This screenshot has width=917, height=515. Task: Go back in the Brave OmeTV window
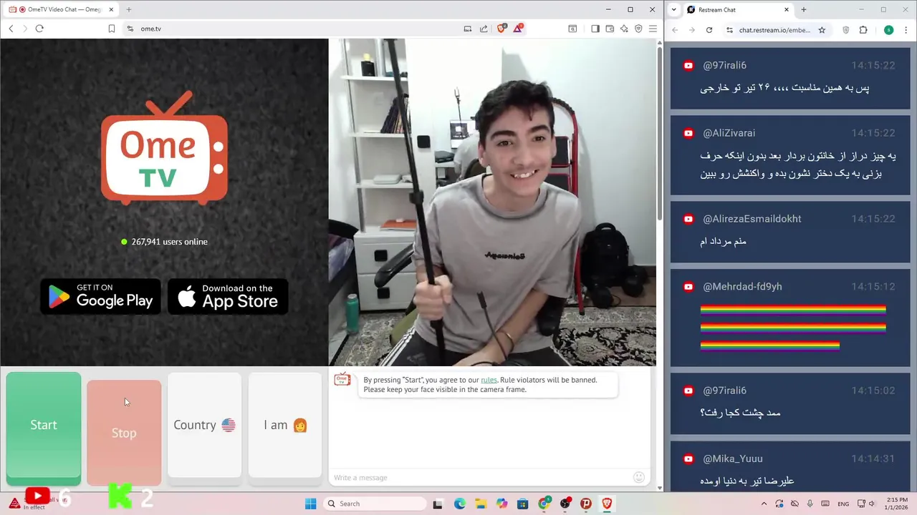pos(11,29)
